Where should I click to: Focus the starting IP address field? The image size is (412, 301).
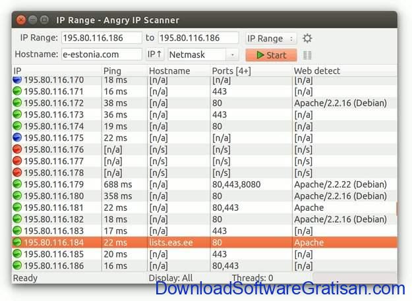pyautogui.click(x=102, y=38)
